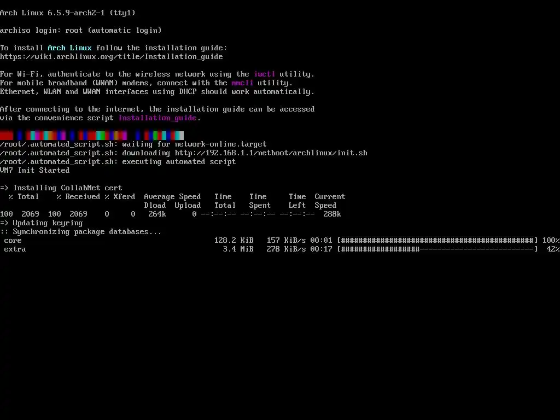Click the magenta 'iwctl' utility name
Image resolution: width=560 pixels, height=420 pixels.
tap(264, 74)
